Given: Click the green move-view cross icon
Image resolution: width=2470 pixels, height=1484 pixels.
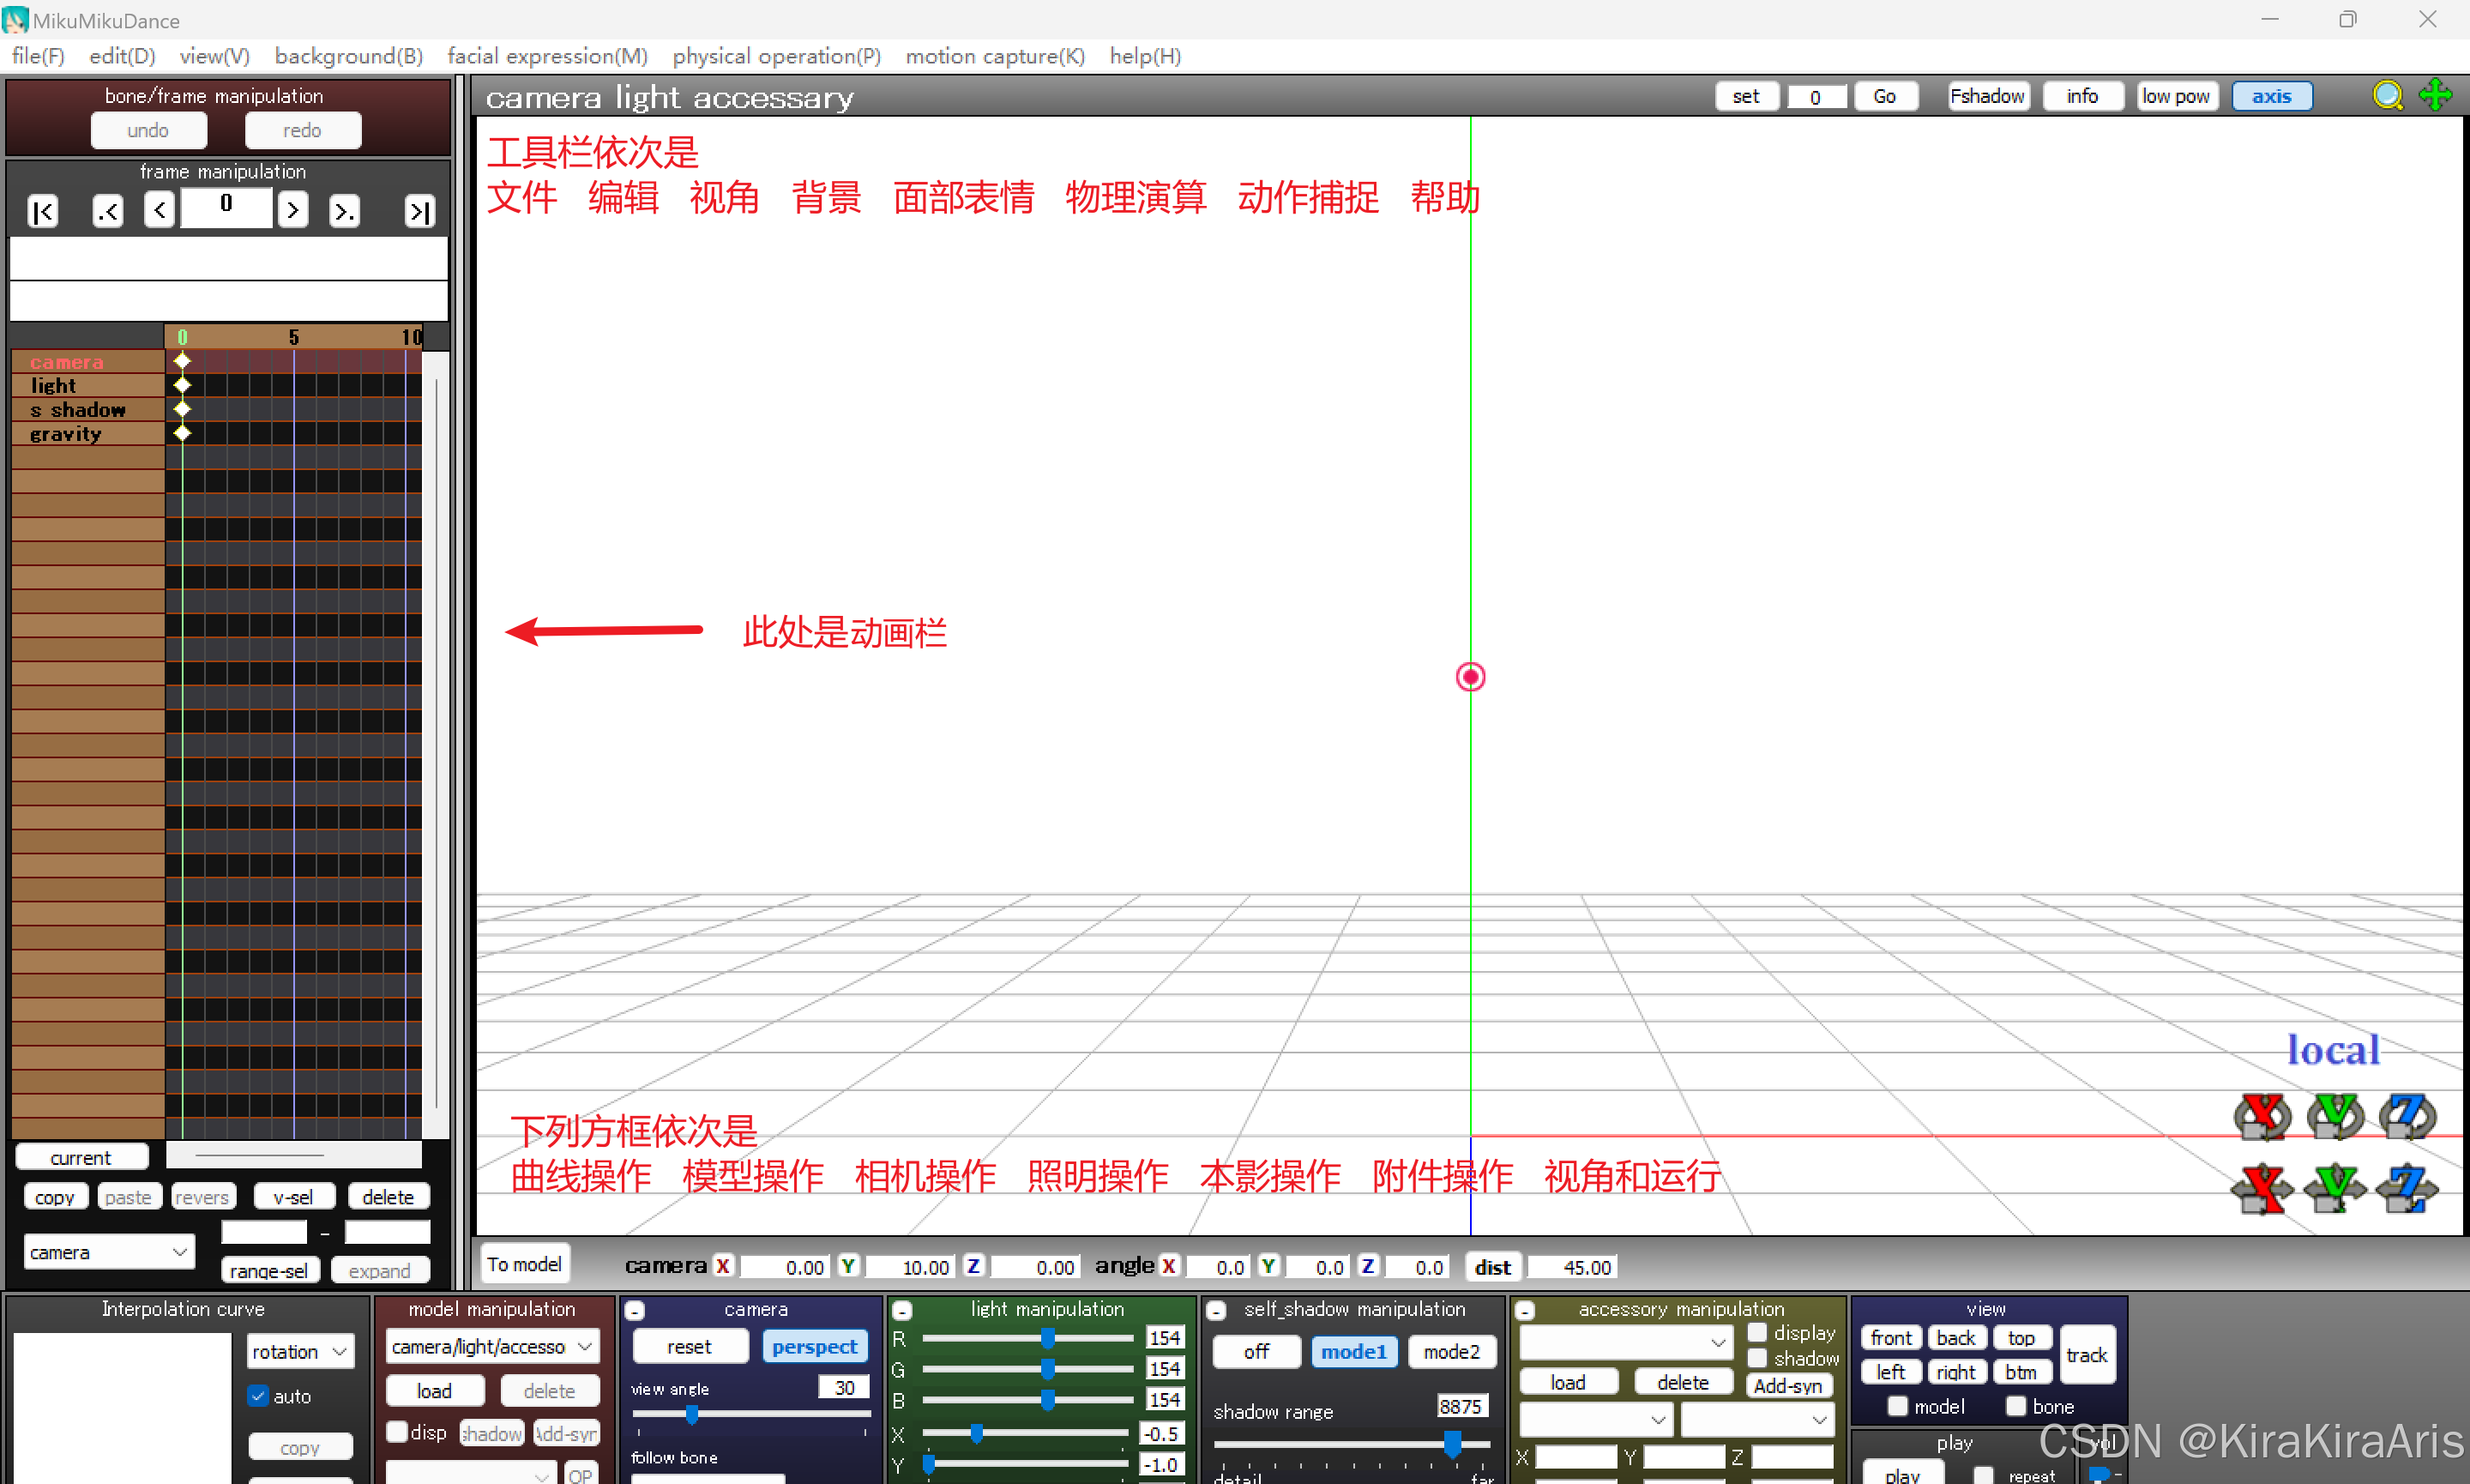Looking at the screenshot, I should tap(2435, 96).
